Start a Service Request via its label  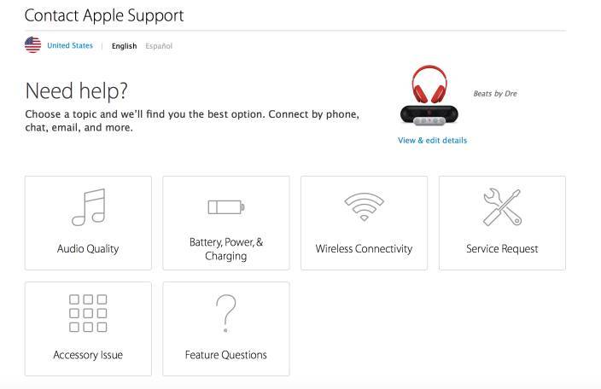pyautogui.click(x=502, y=249)
